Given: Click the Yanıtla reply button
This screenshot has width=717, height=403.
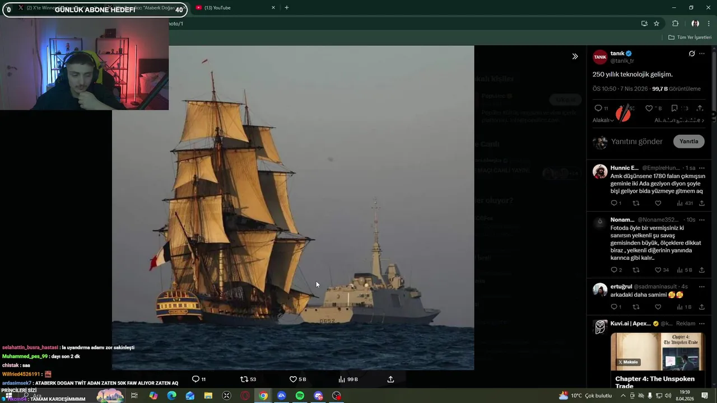Looking at the screenshot, I should click(x=688, y=142).
